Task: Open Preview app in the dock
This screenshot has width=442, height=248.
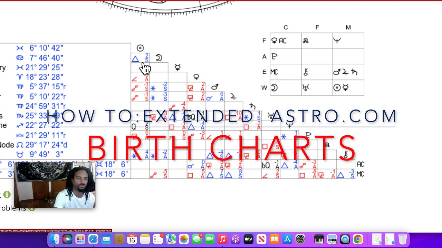Action: pos(332,239)
